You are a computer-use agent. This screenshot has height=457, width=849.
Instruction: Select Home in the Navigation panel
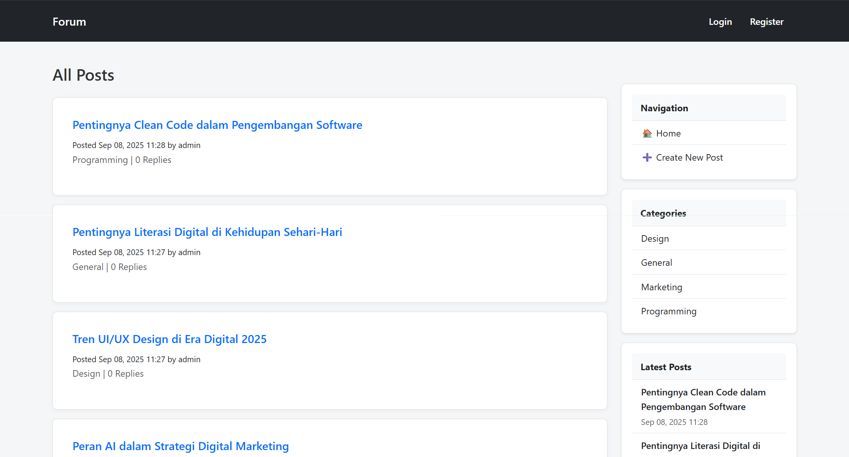[x=668, y=133]
